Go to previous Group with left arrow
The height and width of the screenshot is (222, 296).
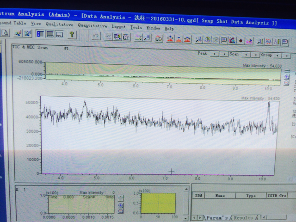tap(277, 55)
